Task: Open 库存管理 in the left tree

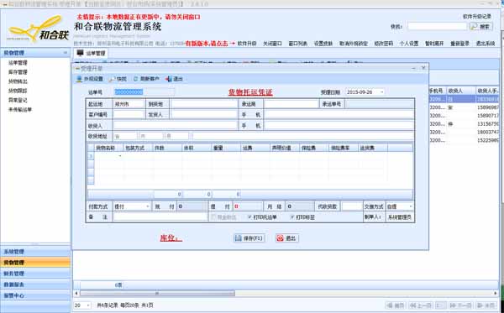Action: pyautogui.click(x=18, y=72)
